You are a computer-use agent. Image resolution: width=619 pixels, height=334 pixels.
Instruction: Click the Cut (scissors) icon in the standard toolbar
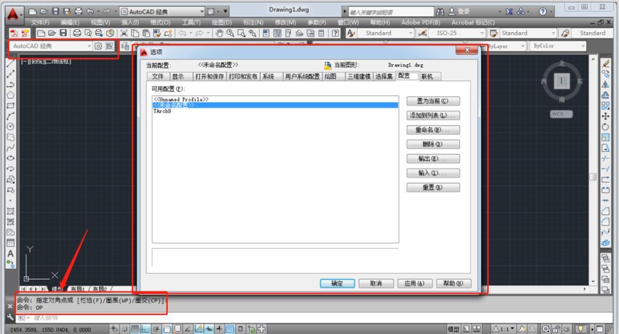tap(124, 33)
